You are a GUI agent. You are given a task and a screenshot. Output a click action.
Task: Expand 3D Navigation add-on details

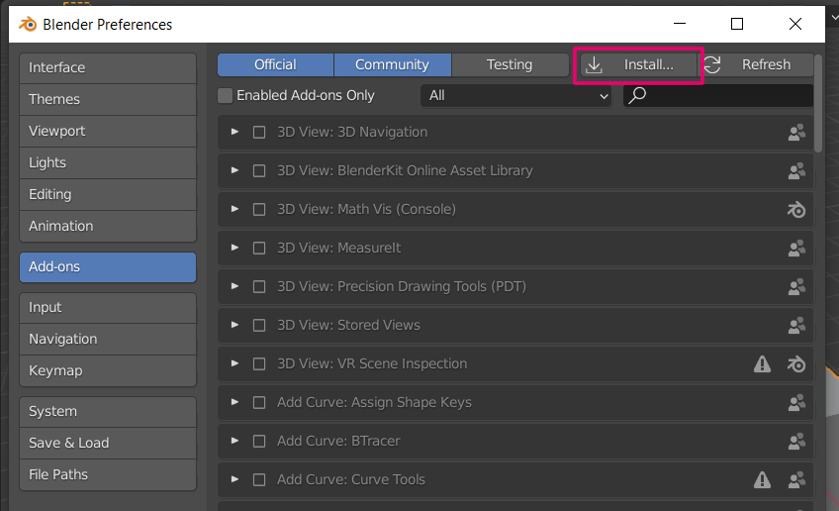coord(234,132)
